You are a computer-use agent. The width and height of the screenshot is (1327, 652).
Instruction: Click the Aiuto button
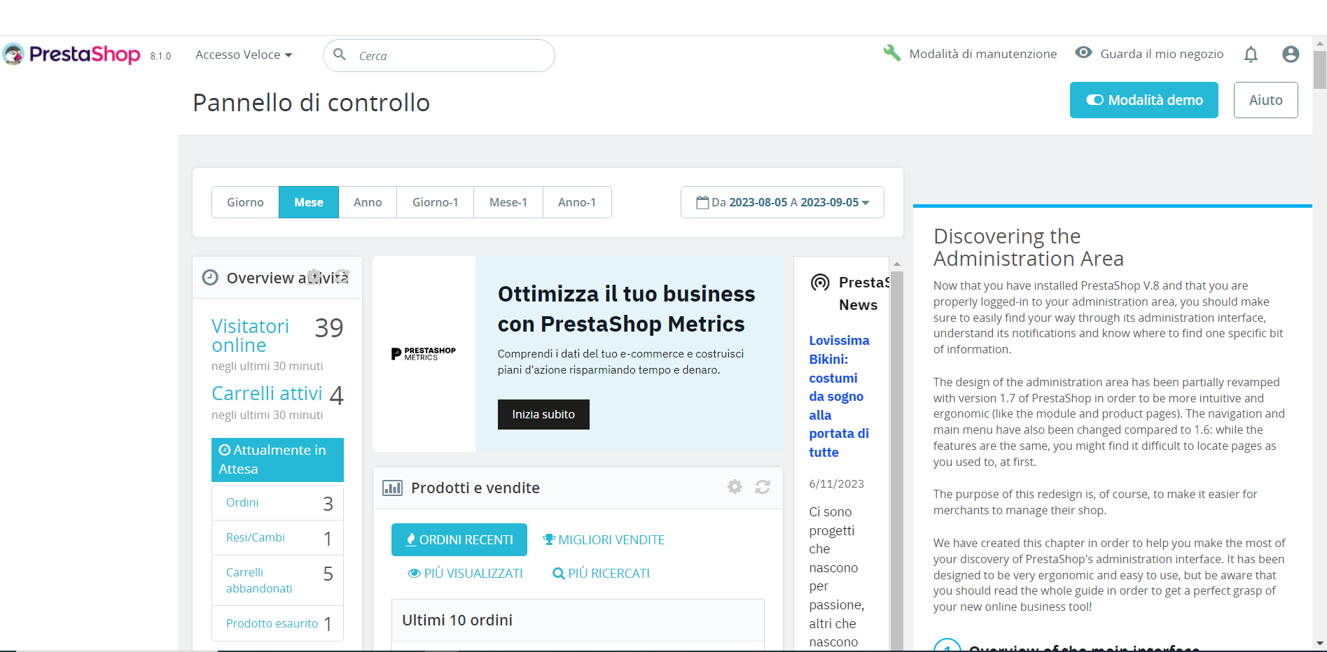tap(1266, 100)
